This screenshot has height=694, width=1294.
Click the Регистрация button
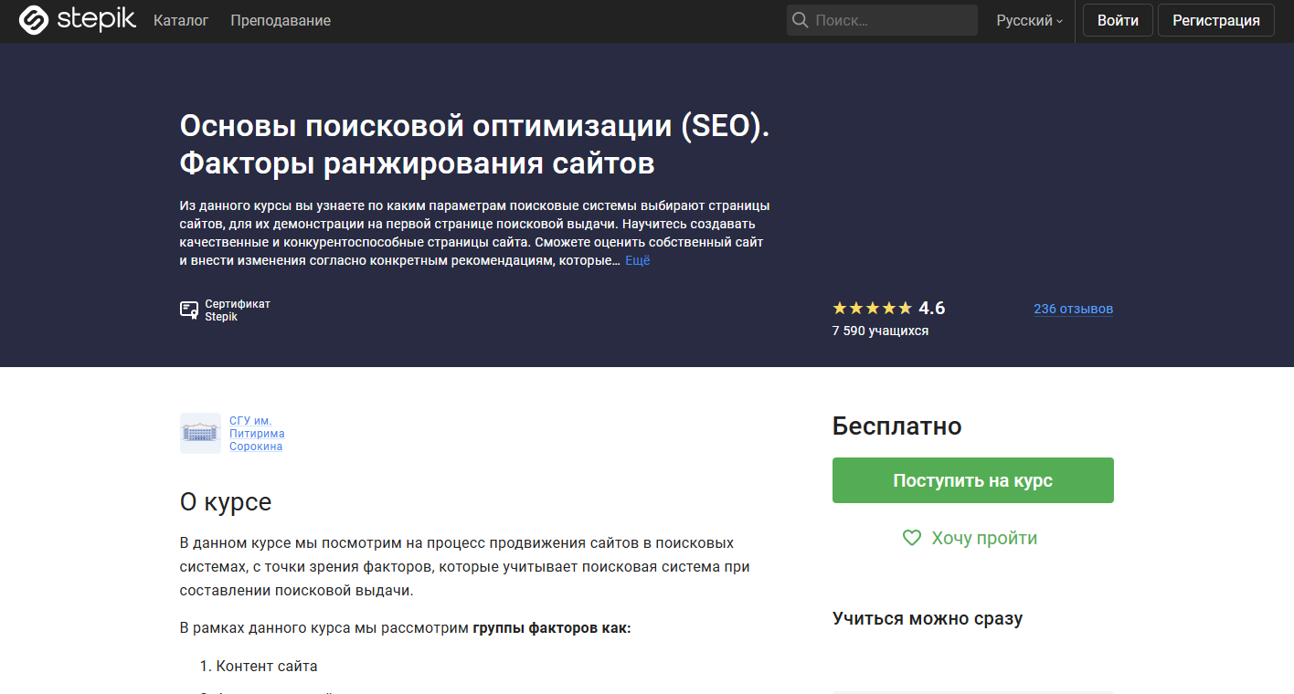1215,19
